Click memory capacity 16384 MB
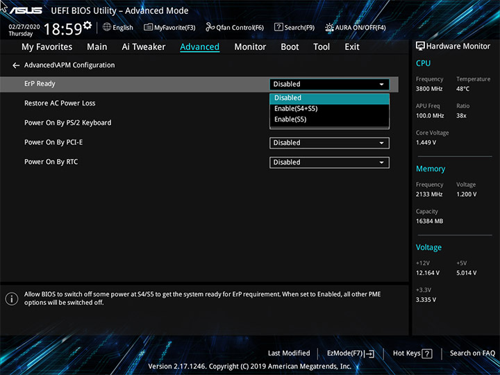 [x=429, y=222]
